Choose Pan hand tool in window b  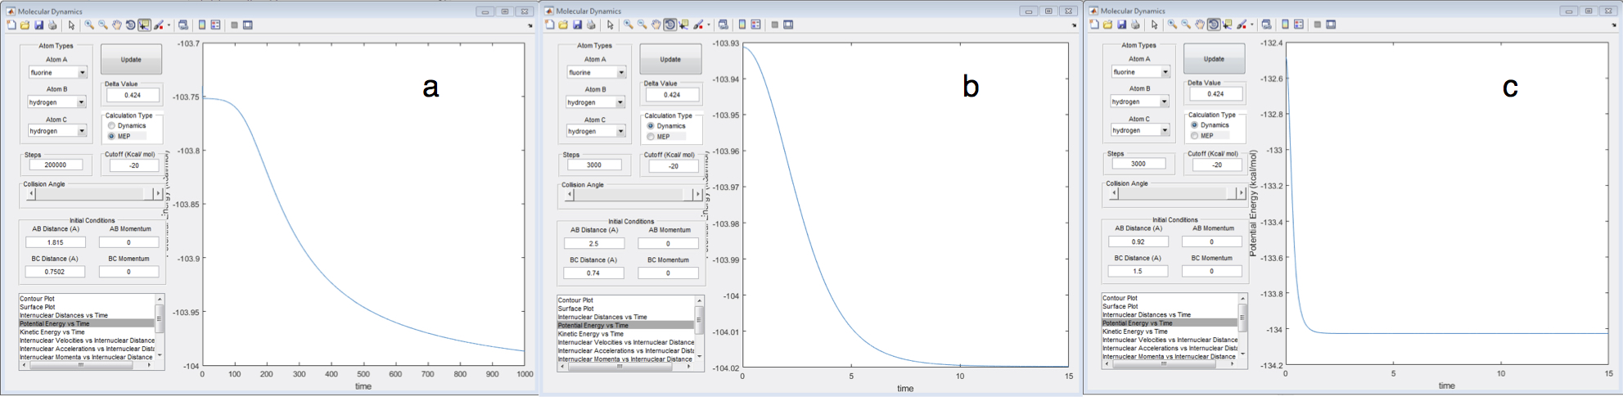coord(656,25)
